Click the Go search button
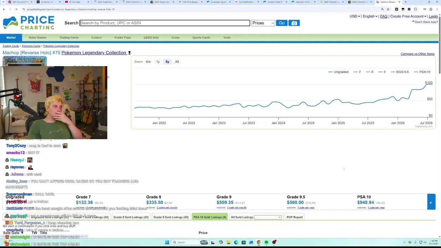This screenshot has width=441, height=248. [282, 23]
